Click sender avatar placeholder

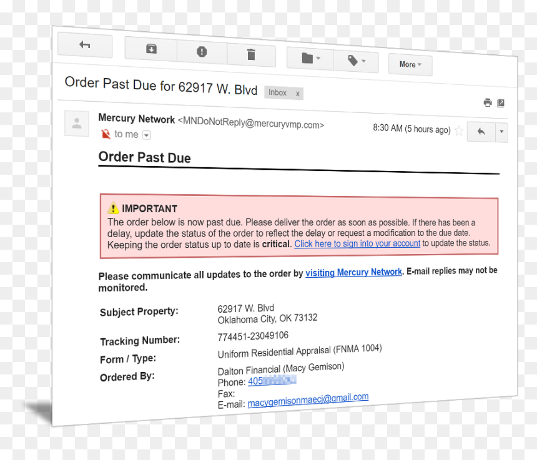(77, 124)
